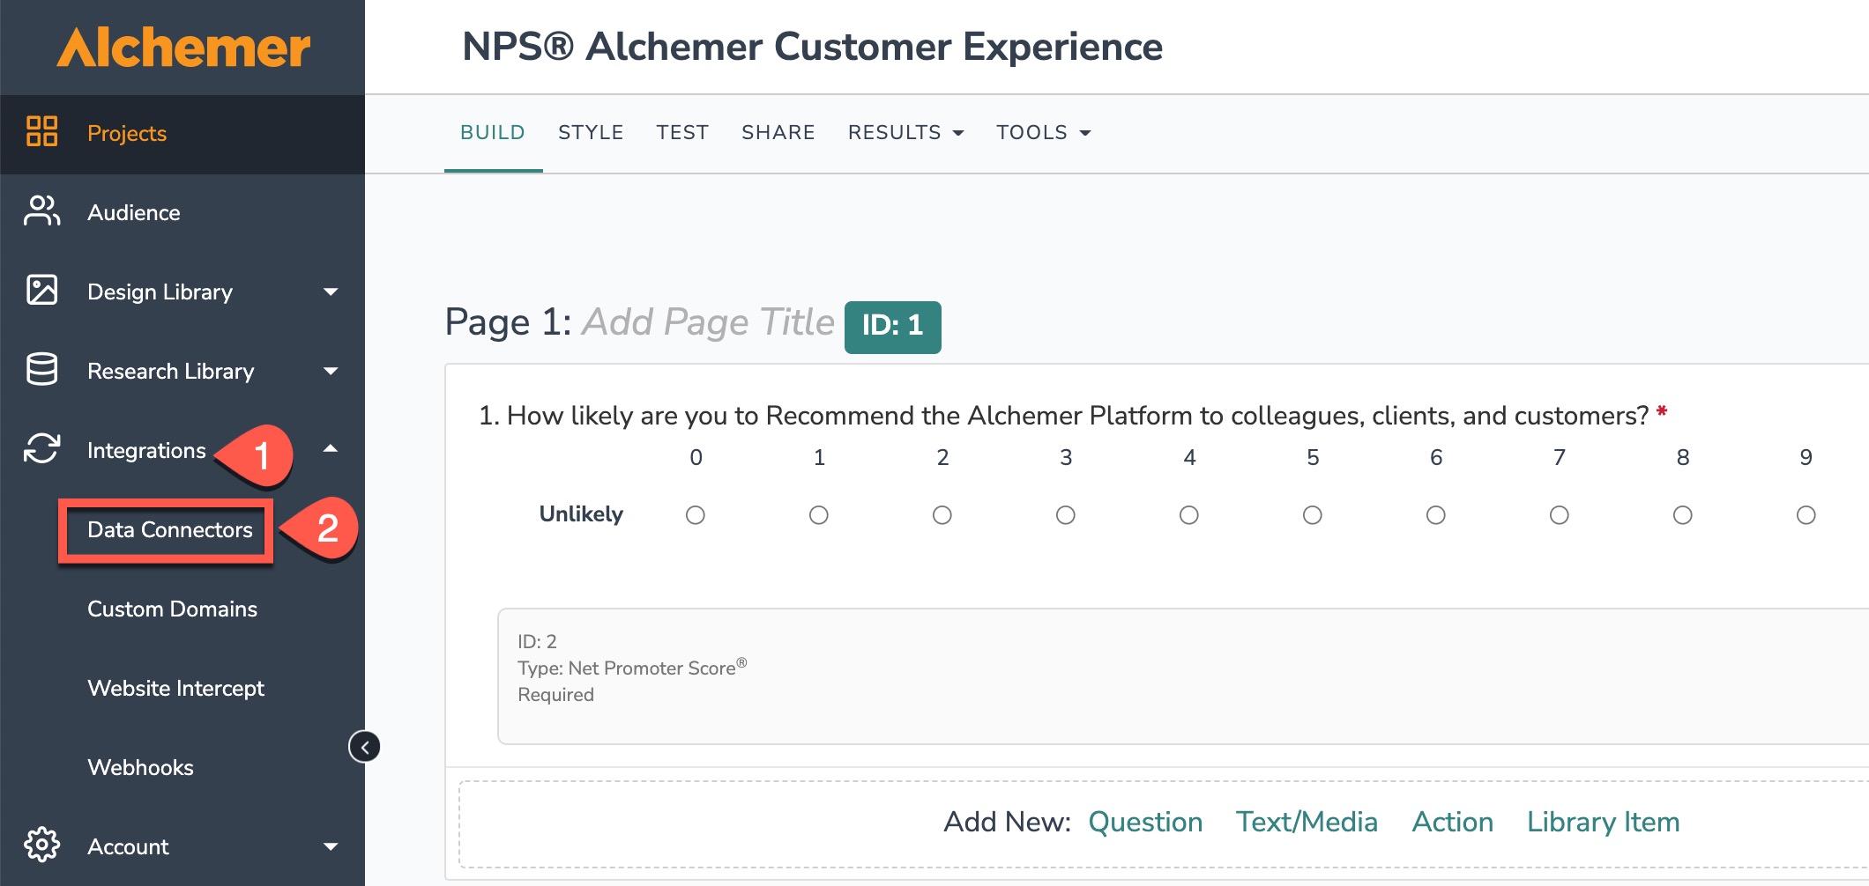Open the Results dropdown menu
The height and width of the screenshot is (886, 1869).
(x=905, y=132)
